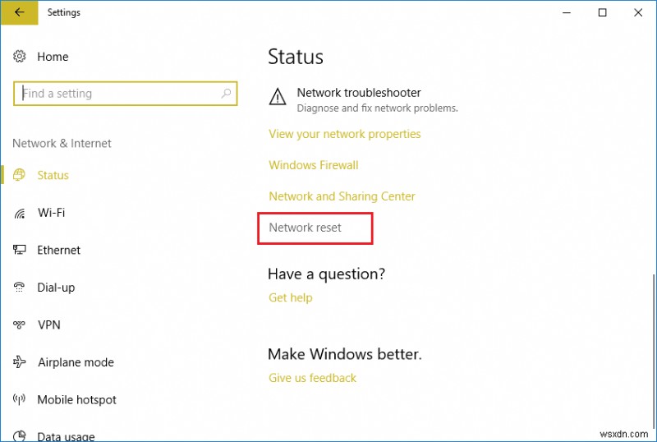This screenshot has width=657, height=442.
Task: Click the Airplane mode icon
Action: click(x=20, y=362)
